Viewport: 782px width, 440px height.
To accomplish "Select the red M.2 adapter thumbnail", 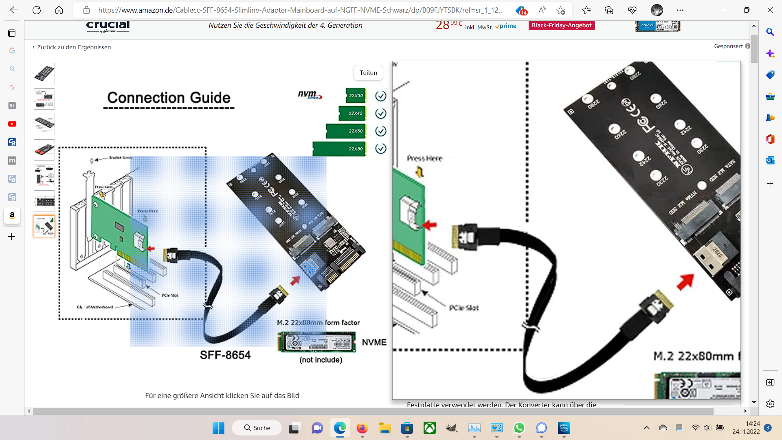I will click(x=44, y=150).
